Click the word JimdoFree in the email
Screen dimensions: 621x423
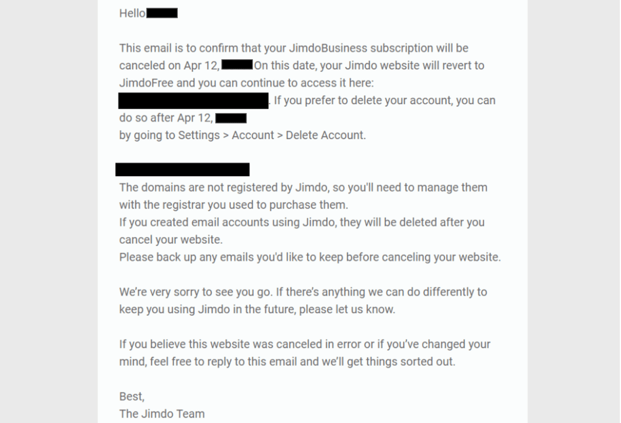146,83
